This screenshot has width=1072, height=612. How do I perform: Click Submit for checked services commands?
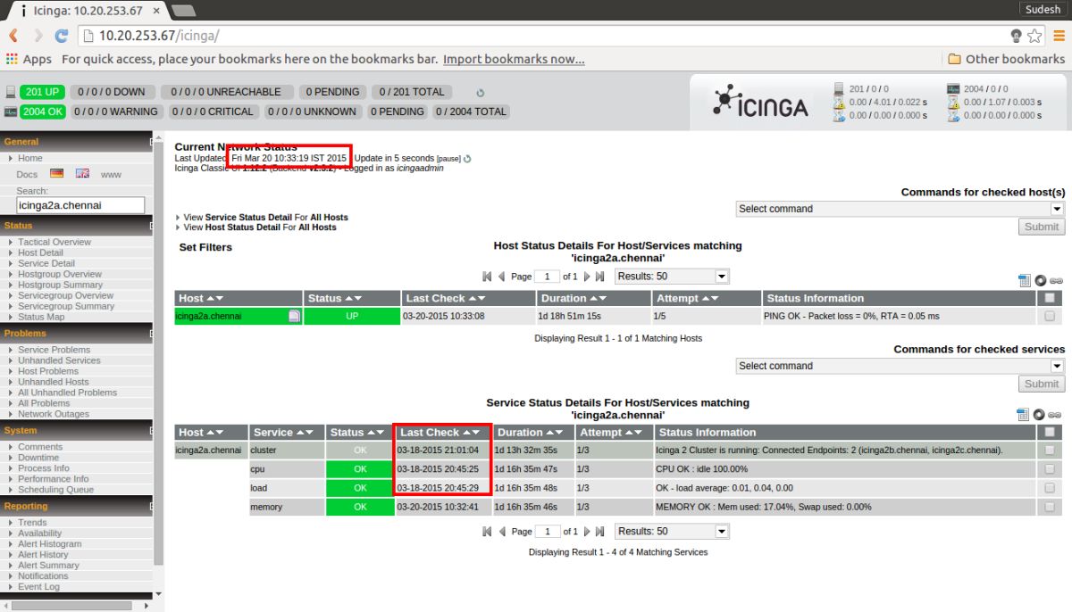point(1042,384)
